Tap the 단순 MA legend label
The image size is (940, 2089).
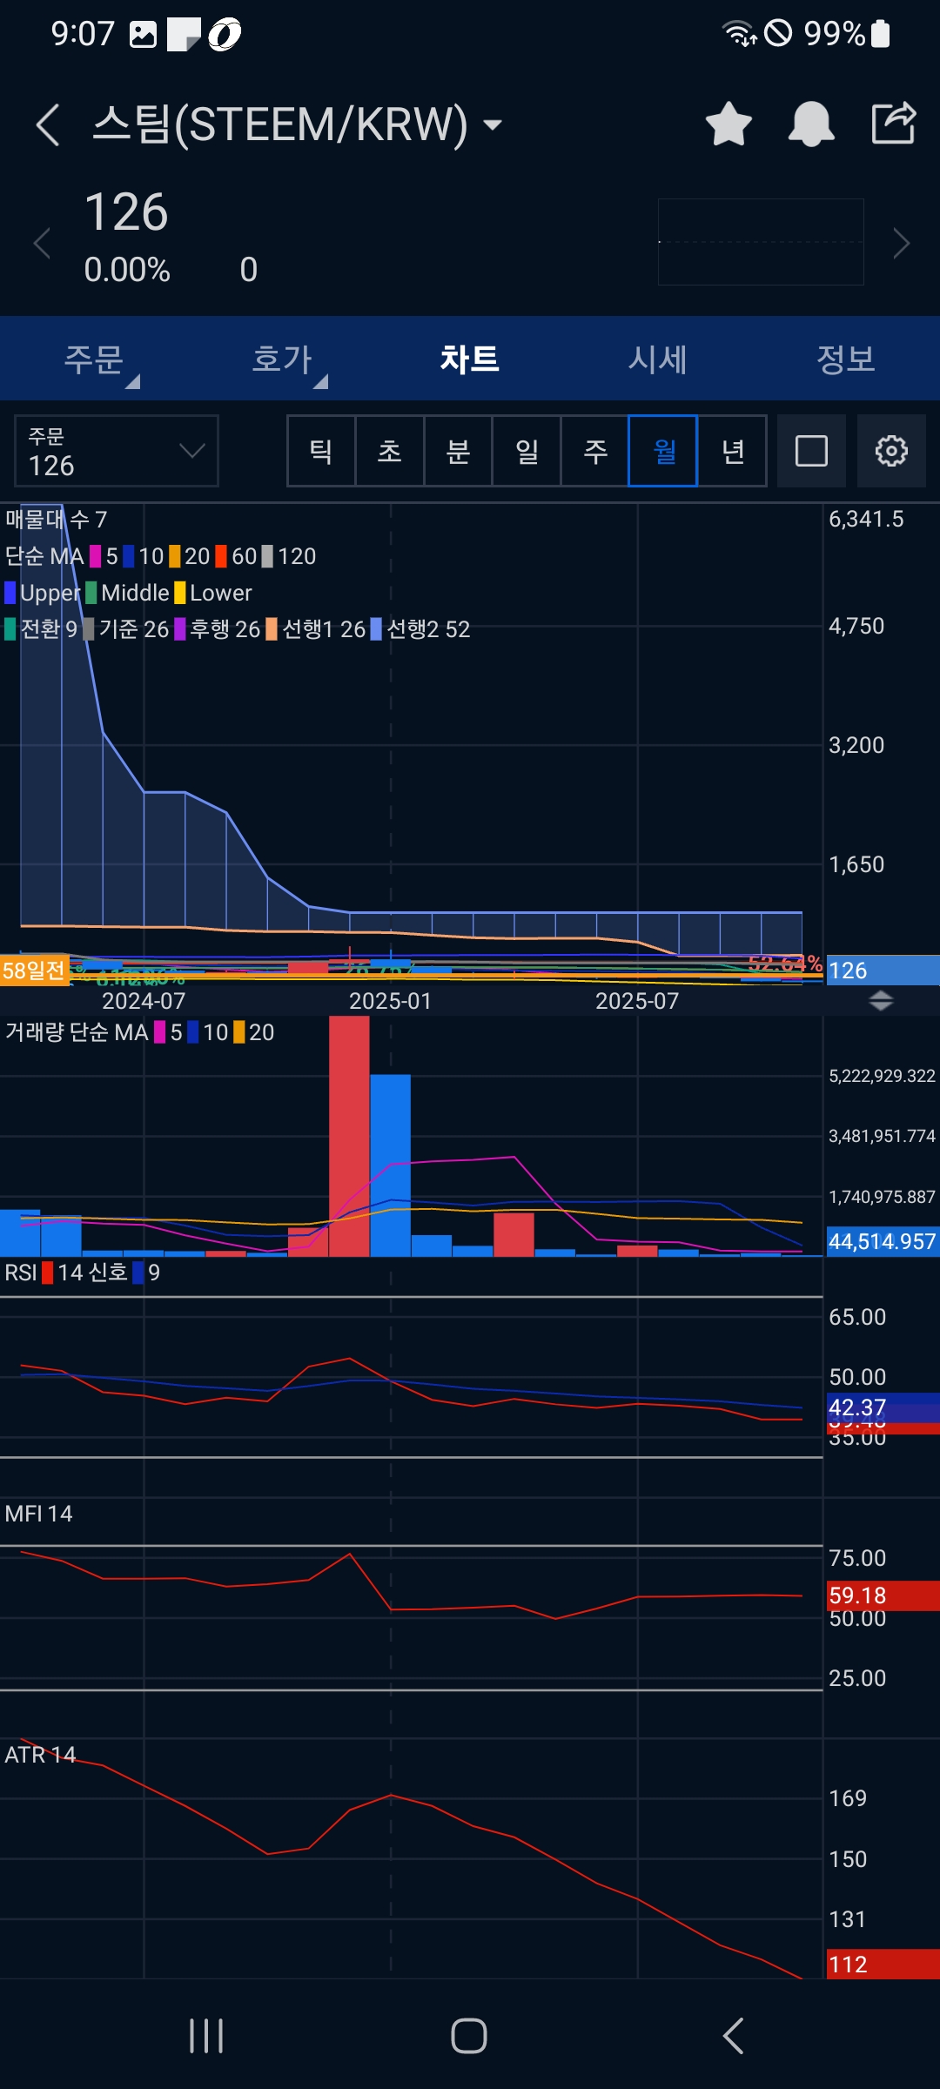pos(44,556)
